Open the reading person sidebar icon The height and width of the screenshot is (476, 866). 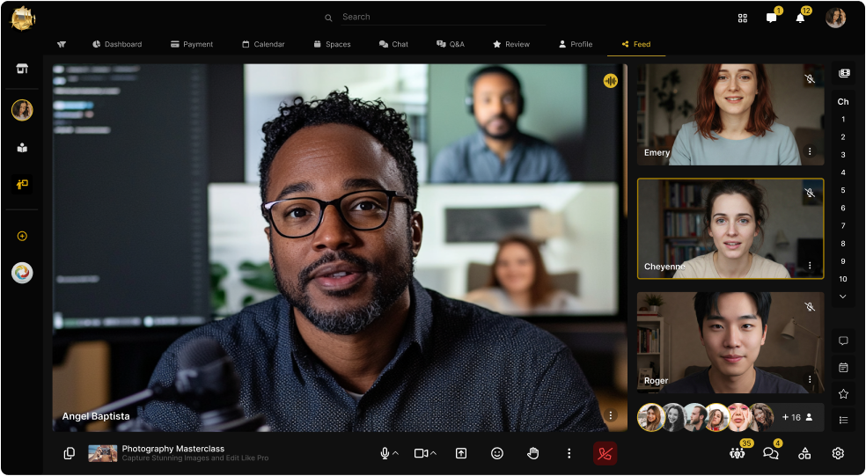click(22, 148)
